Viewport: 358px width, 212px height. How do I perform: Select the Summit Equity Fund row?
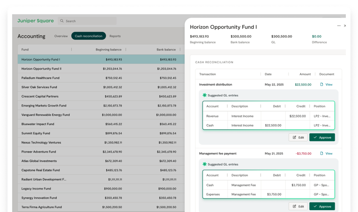(x=101, y=133)
